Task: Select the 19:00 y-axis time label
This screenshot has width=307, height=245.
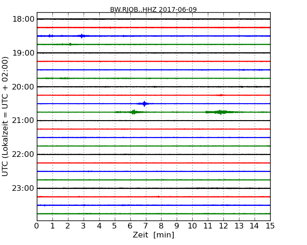Action: coord(23,53)
